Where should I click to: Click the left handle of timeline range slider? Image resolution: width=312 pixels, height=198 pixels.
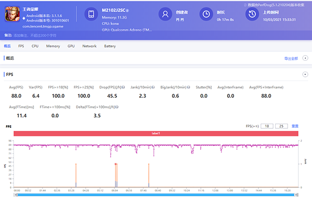point(16,195)
